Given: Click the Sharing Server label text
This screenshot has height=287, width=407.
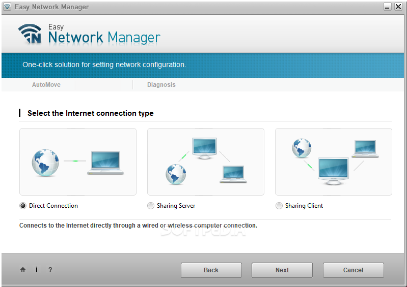Looking at the screenshot, I should (x=176, y=206).
